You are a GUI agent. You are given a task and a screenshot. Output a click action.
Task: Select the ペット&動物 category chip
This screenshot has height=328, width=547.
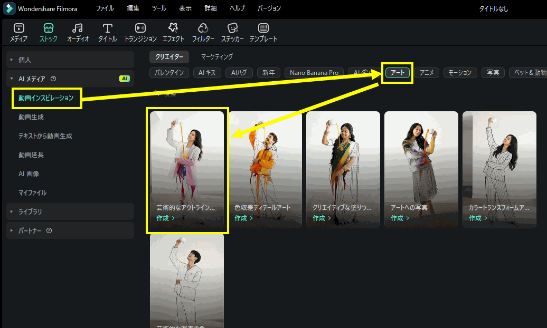529,72
